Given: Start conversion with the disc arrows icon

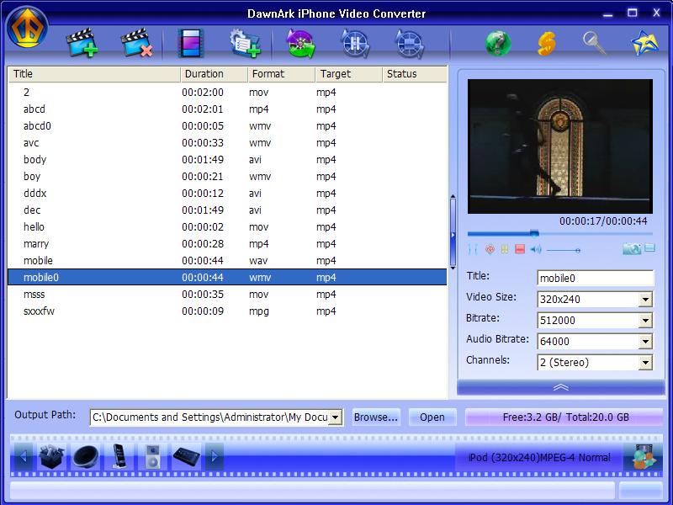Looking at the screenshot, I should pyautogui.click(x=300, y=44).
